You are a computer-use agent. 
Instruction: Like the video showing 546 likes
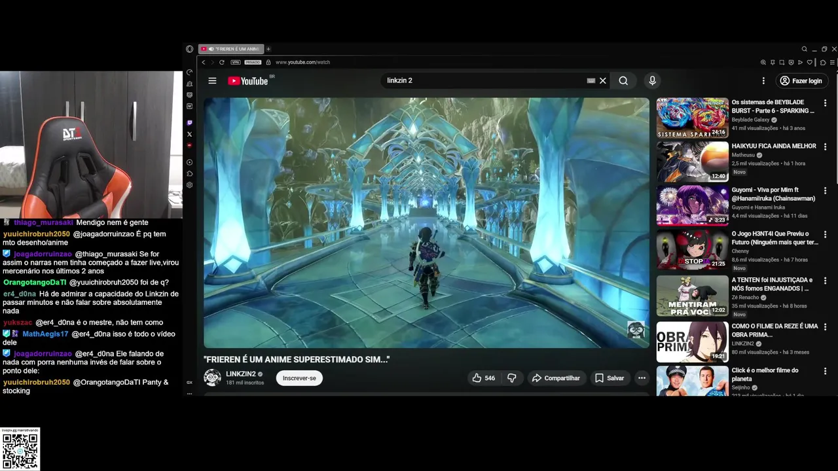[484, 378]
